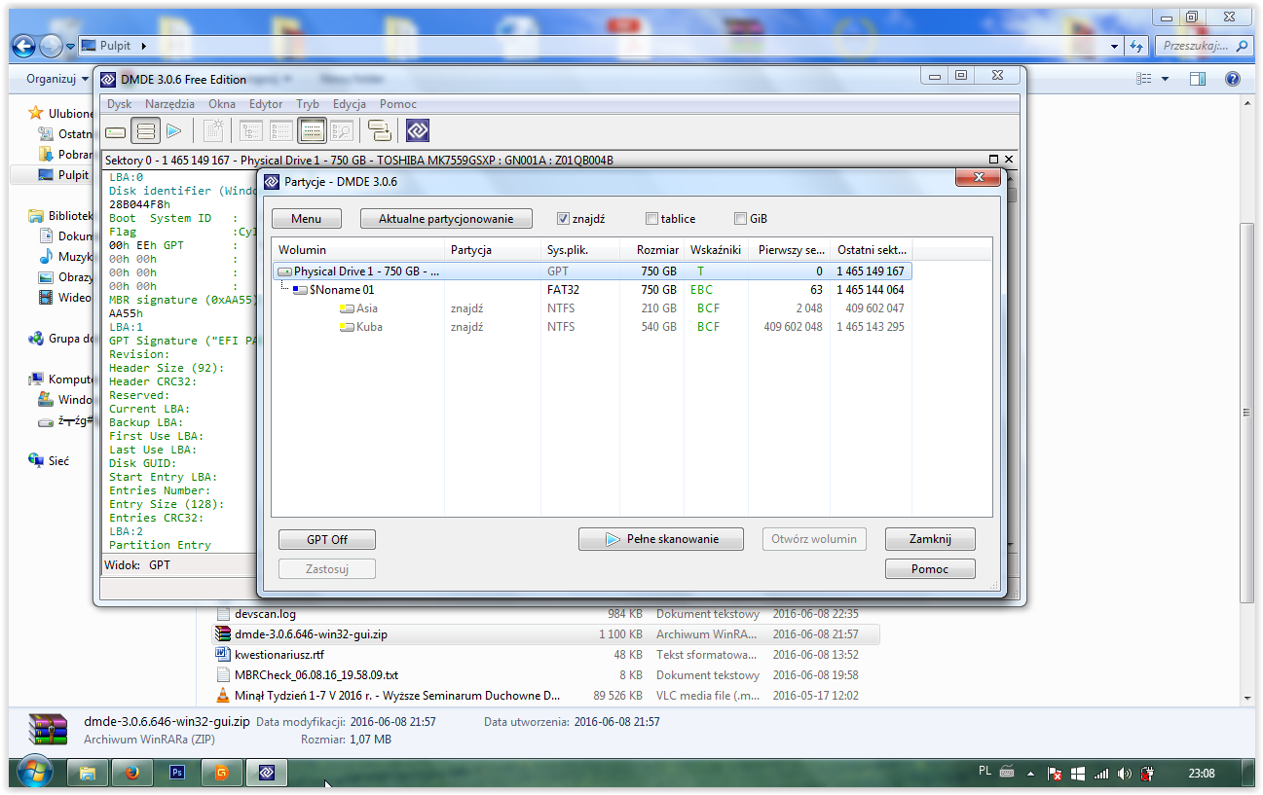This screenshot has height=795, width=1263.
Task: Click the File Explorer taskbar icon
Action: point(88,773)
